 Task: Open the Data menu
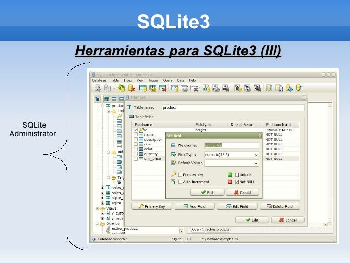[x=181, y=80]
